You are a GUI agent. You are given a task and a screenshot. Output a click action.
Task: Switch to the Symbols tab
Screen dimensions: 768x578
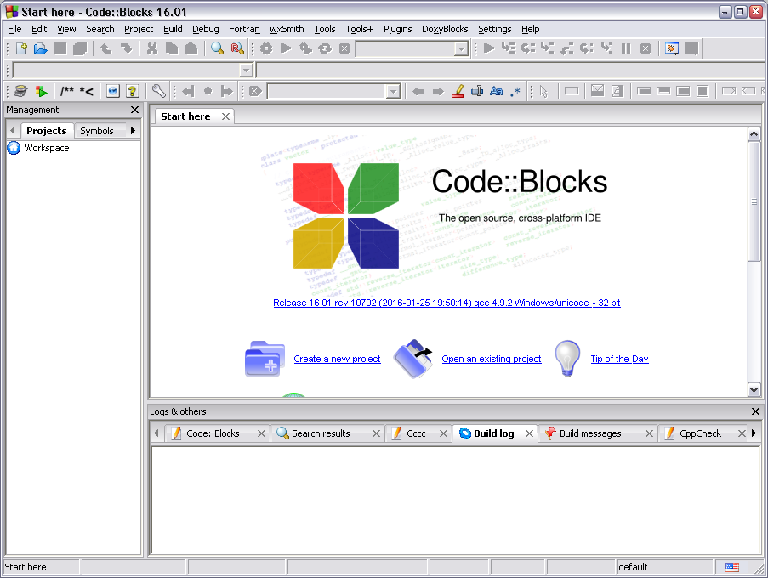click(96, 131)
